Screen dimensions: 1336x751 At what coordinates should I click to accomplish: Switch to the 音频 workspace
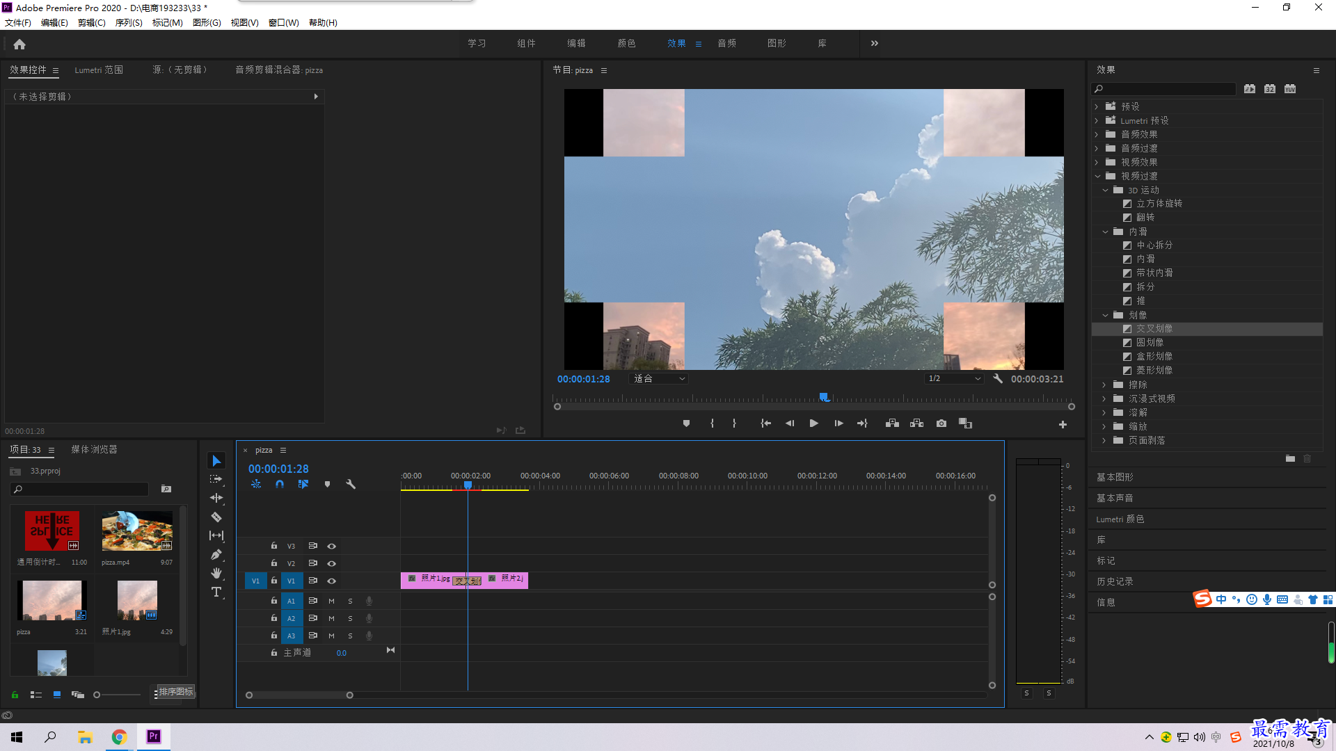tap(727, 43)
